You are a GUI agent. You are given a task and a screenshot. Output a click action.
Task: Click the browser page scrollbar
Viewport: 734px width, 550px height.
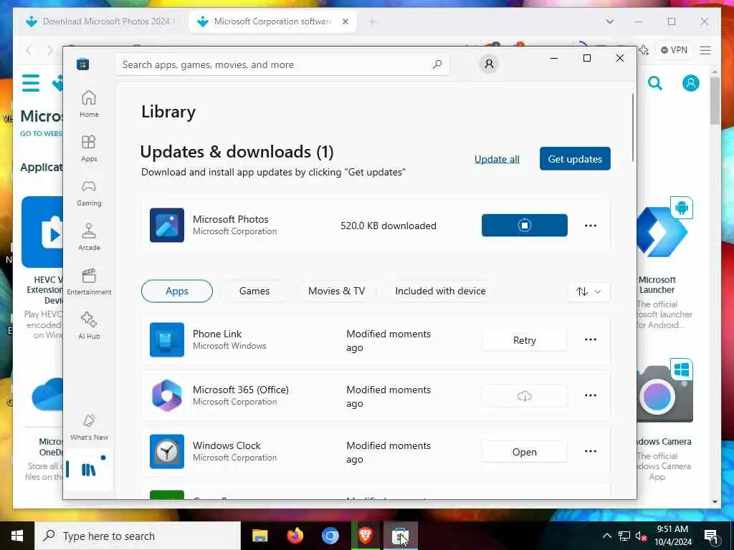pos(715,100)
